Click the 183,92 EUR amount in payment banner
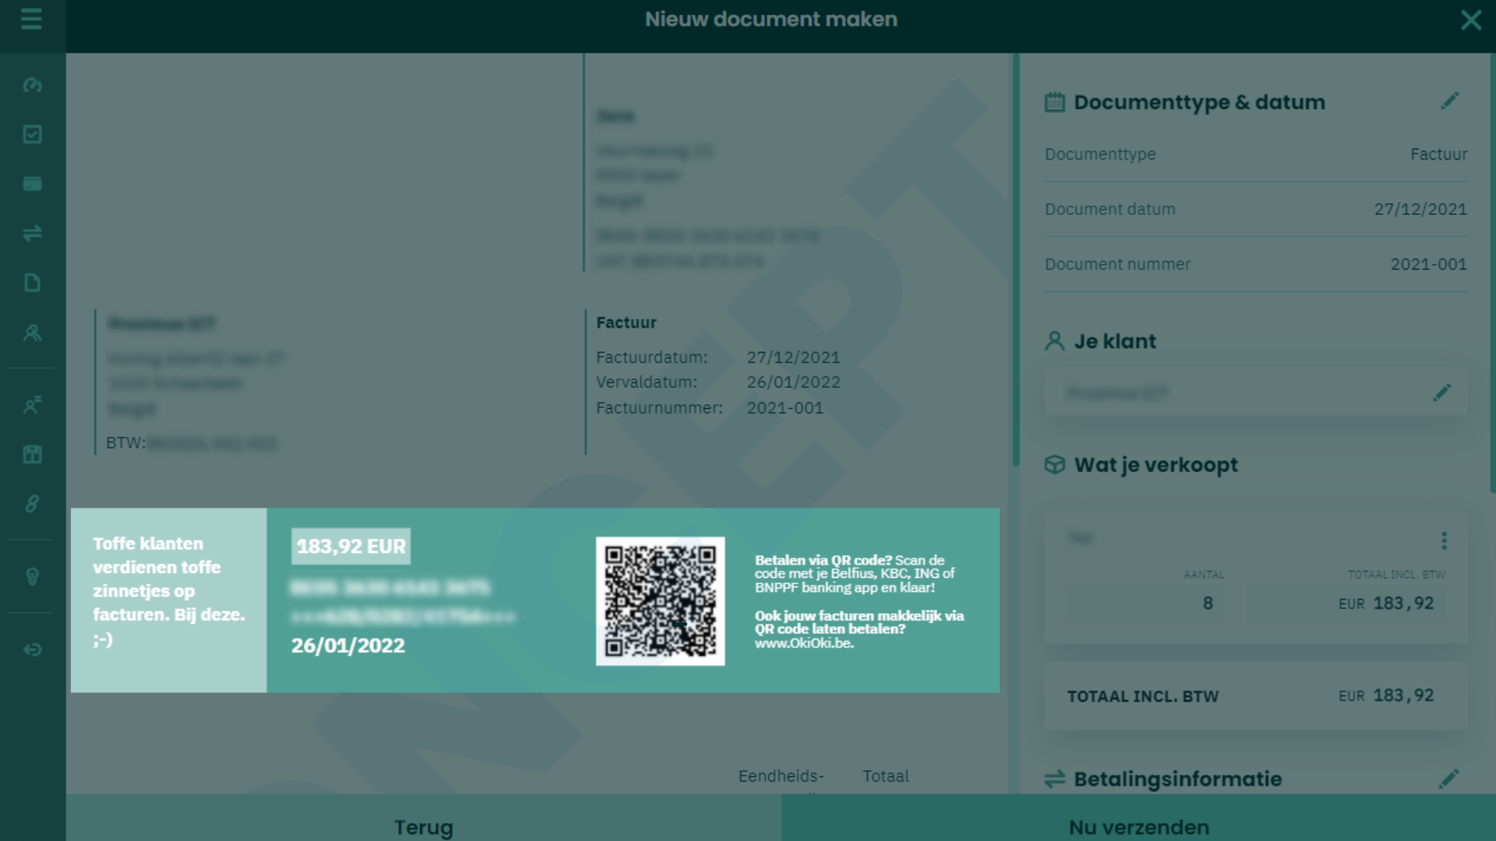This screenshot has width=1496, height=841. coord(351,547)
